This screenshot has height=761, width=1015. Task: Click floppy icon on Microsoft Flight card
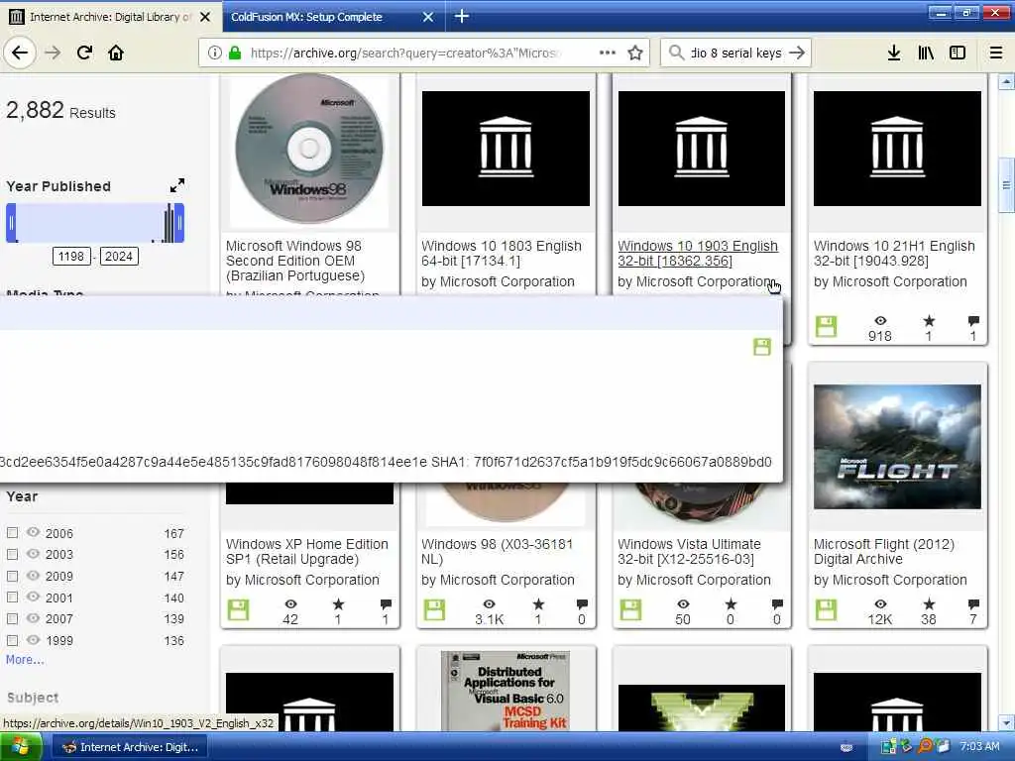point(826,609)
